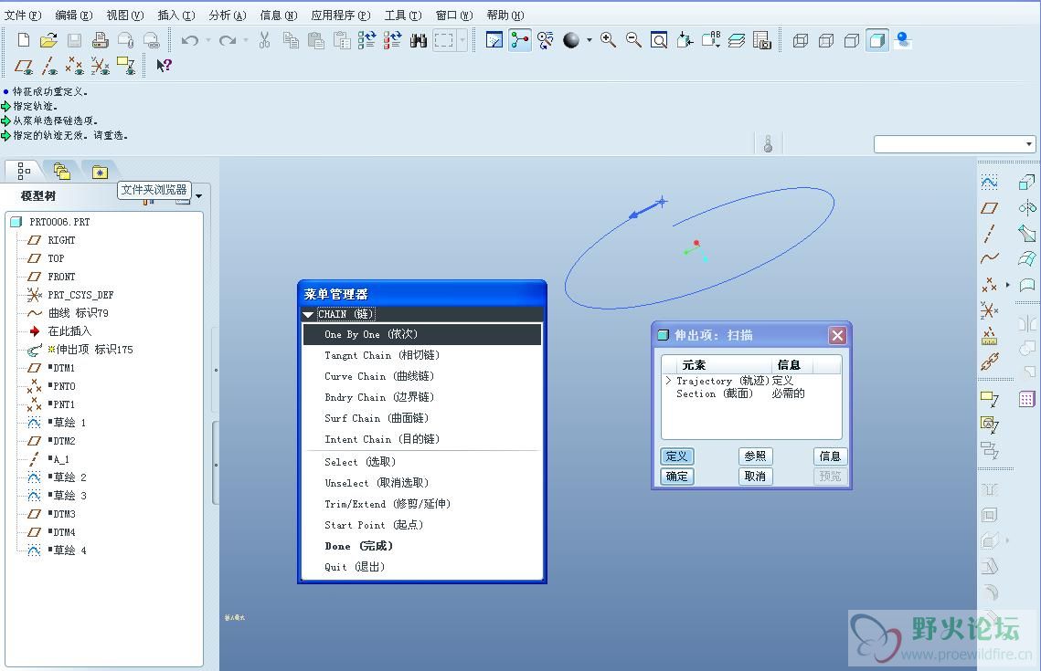Create a new file from toolbar

tap(23, 40)
